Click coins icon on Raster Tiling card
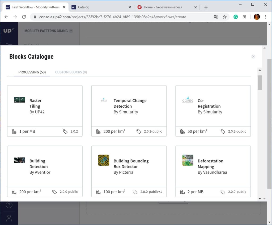272x225 pixels. pyautogui.click(x=14, y=132)
